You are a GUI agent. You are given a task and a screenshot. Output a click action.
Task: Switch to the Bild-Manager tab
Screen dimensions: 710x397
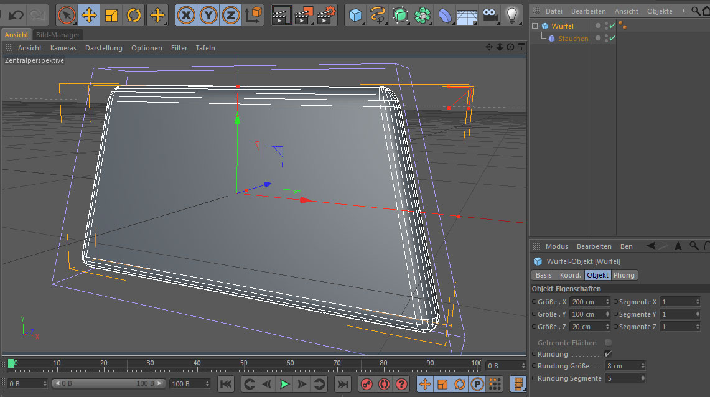[x=57, y=35]
